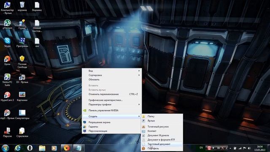The height and width of the screenshot is (152, 270).
Task: Select the Корзина recycle bin icon
Action: (x=22, y=7)
